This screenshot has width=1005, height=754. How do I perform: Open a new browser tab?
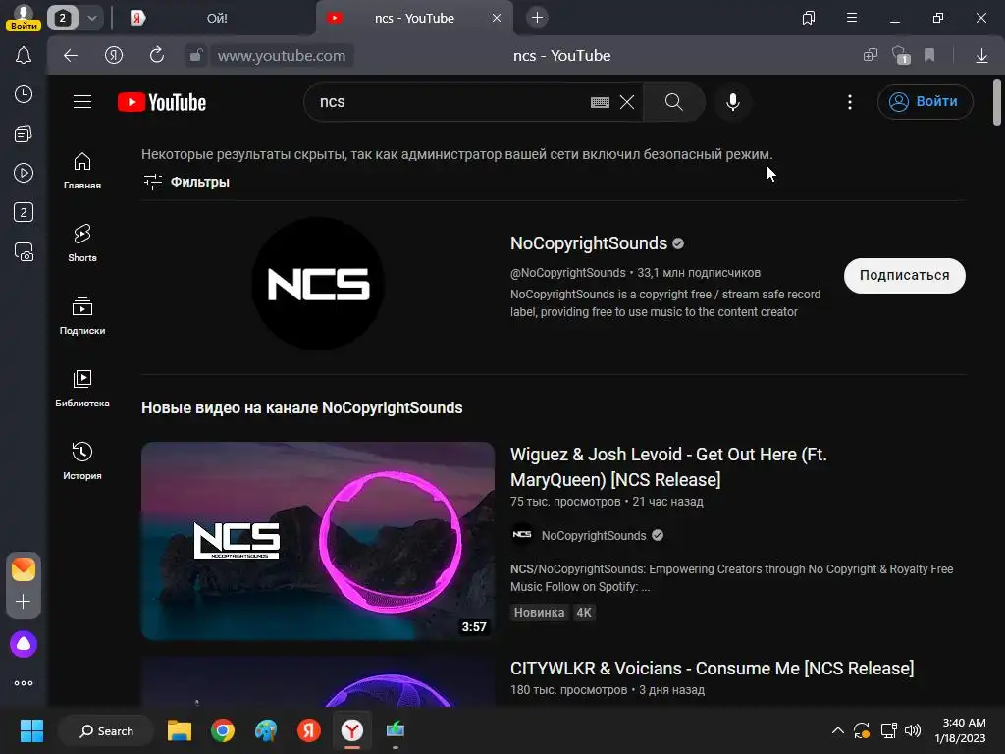pos(537,18)
